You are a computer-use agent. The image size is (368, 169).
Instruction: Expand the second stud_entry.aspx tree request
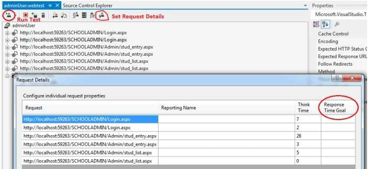click(x=7, y=54)
